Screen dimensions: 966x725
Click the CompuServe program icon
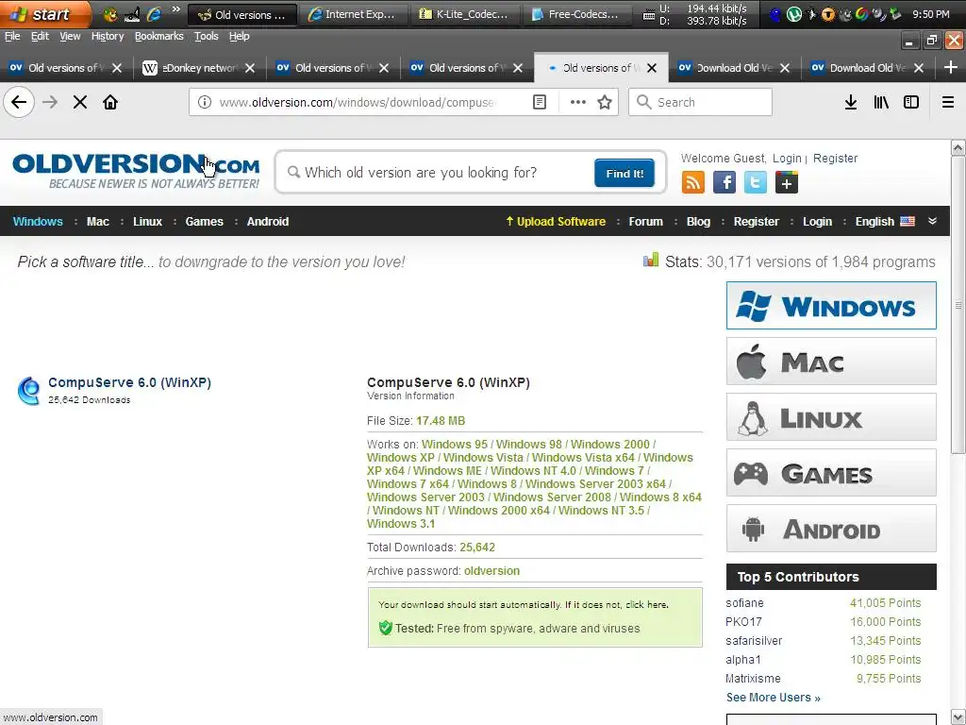coord(29,390)
